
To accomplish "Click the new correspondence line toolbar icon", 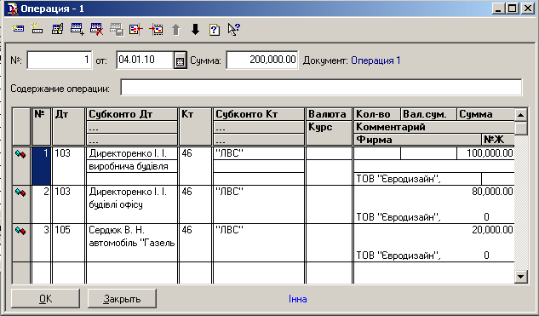I will point(37,29).
